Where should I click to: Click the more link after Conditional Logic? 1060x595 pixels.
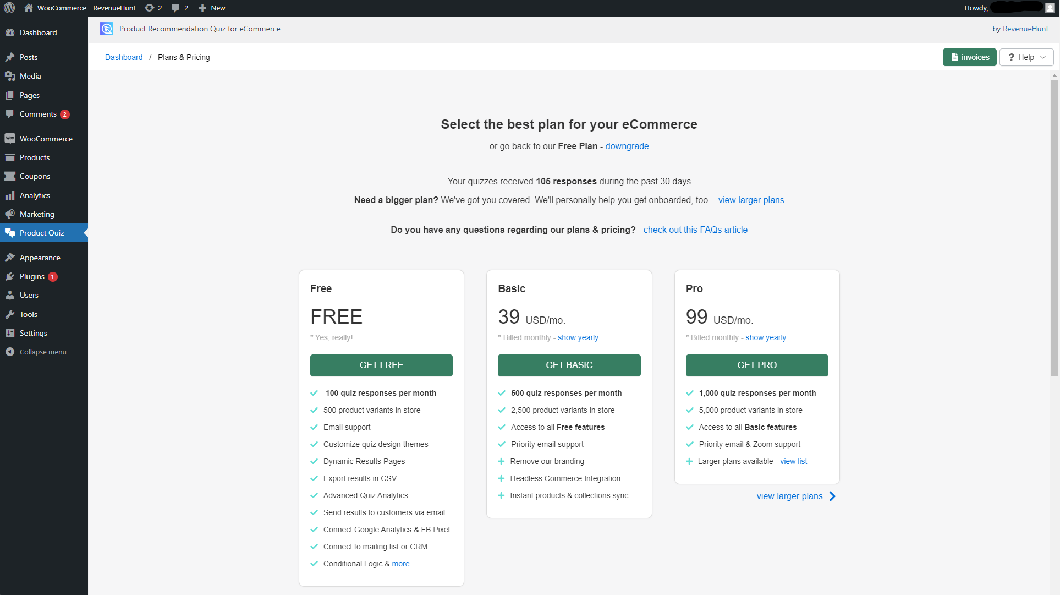pos(400,564)
